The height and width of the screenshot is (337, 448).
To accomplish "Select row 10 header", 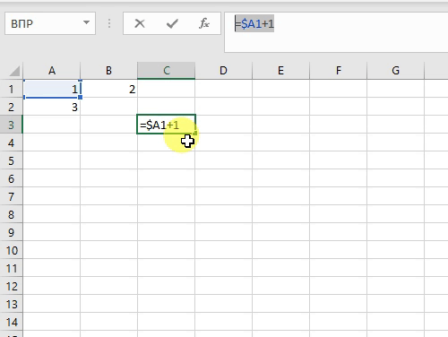I will tap(12, 250).
